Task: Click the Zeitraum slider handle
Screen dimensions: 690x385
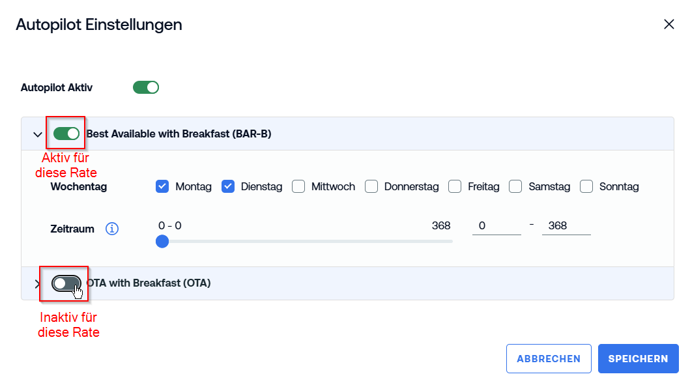Action: tap(162, 241)
